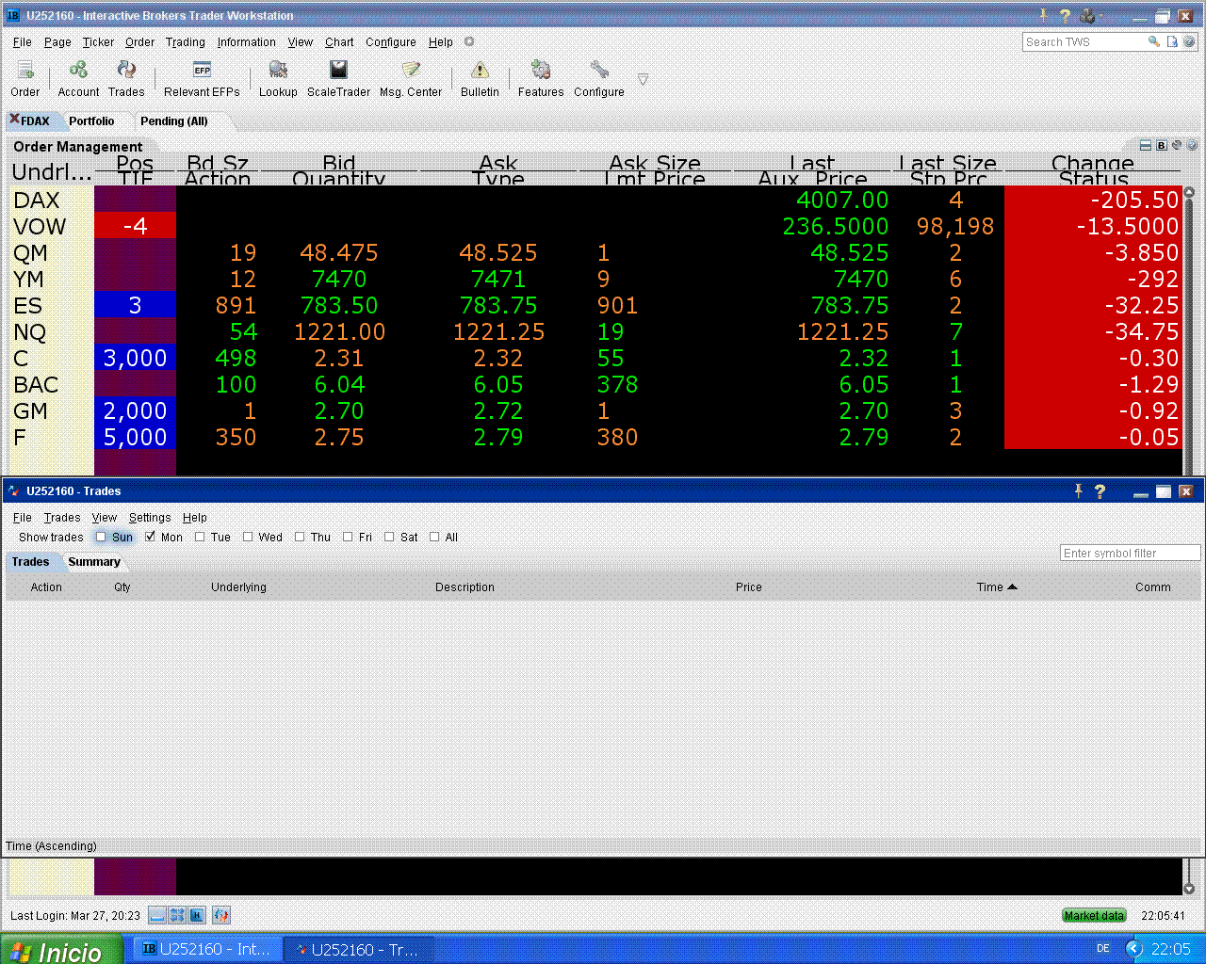Switch to the Pending (All) tab
Viewport: 1206px width, 964px height.
pos(173,120)
